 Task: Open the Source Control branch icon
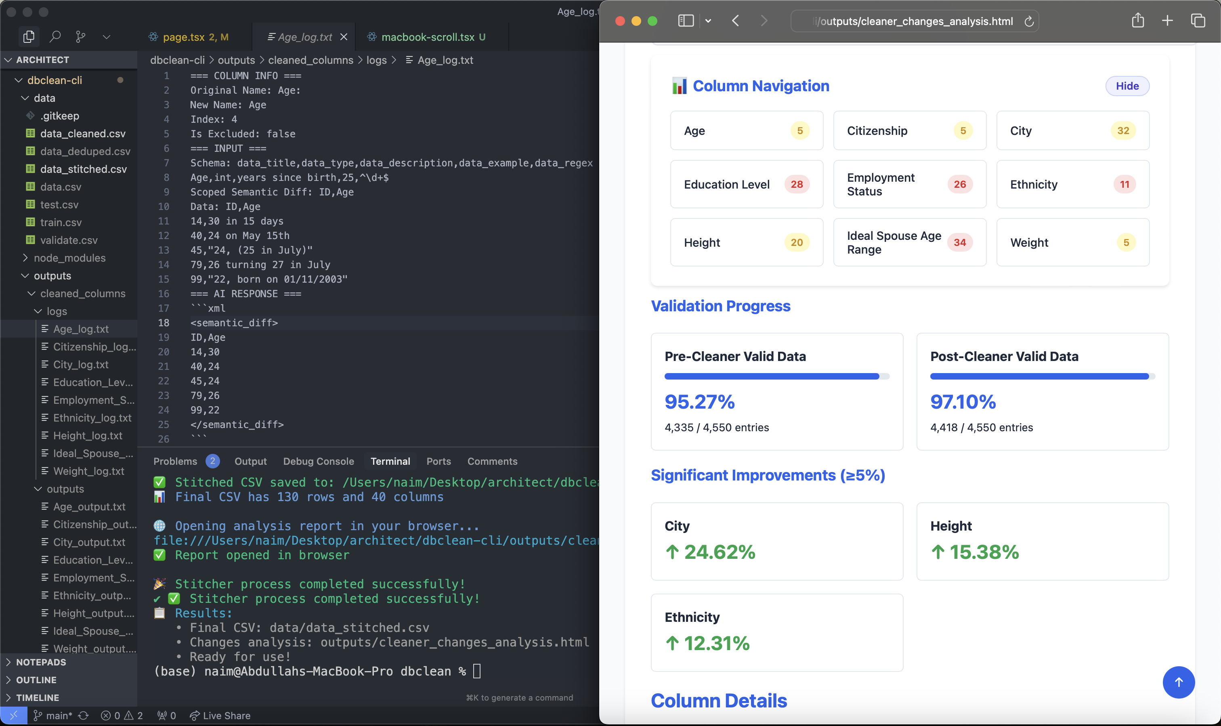81,37
